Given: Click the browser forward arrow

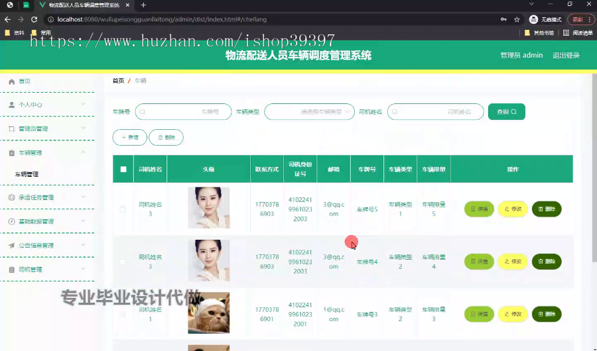Looking at the screenshot, I should (21, 19).
